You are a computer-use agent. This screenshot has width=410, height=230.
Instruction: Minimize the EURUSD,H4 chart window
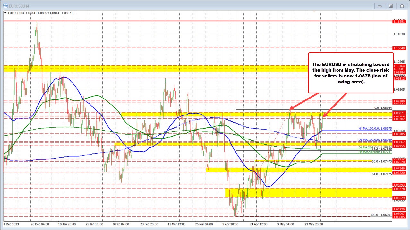(x=380, y=5)
